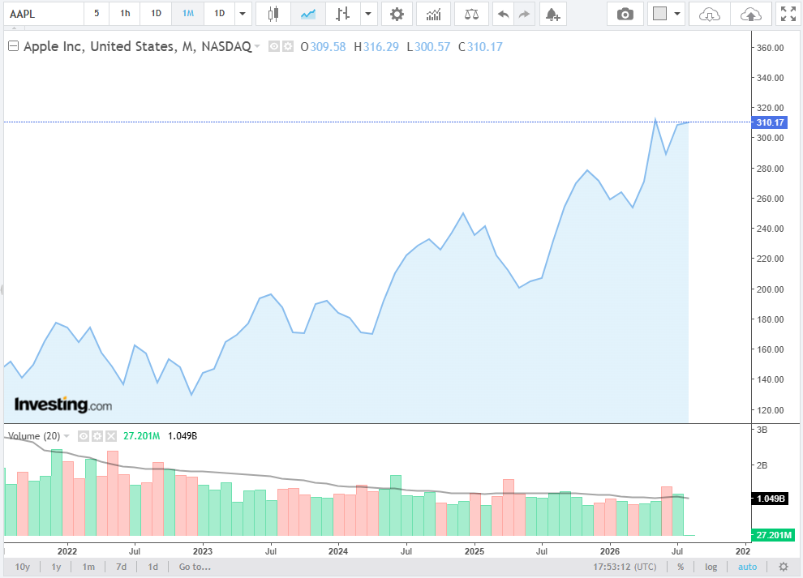Switch to candlestick chart style

[x=273, y=14]
